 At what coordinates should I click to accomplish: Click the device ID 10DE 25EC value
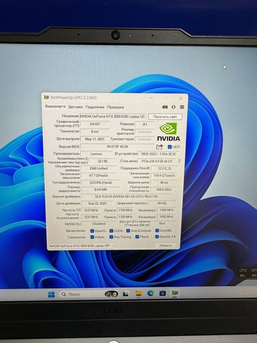[x=158, y=154]
